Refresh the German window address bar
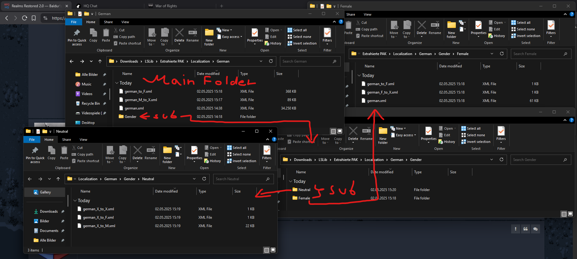Viewport: 577px width, 259px height. 271,61
